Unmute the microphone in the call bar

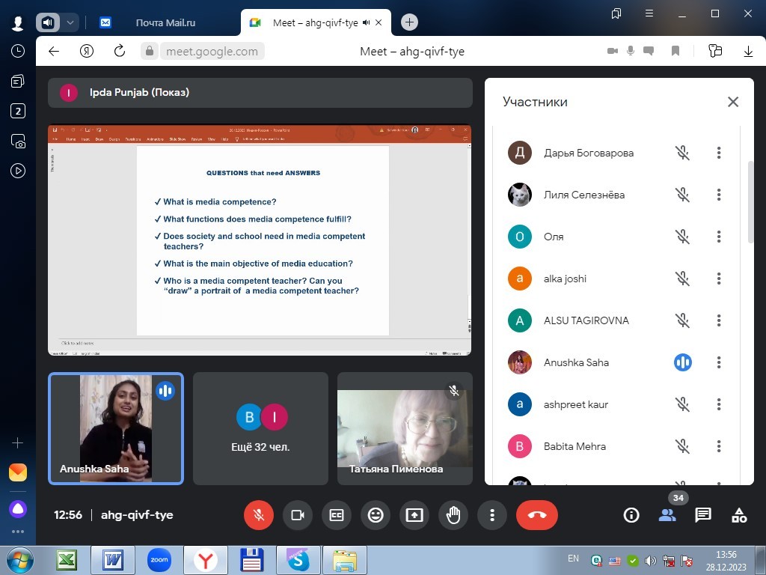point(259,515)
